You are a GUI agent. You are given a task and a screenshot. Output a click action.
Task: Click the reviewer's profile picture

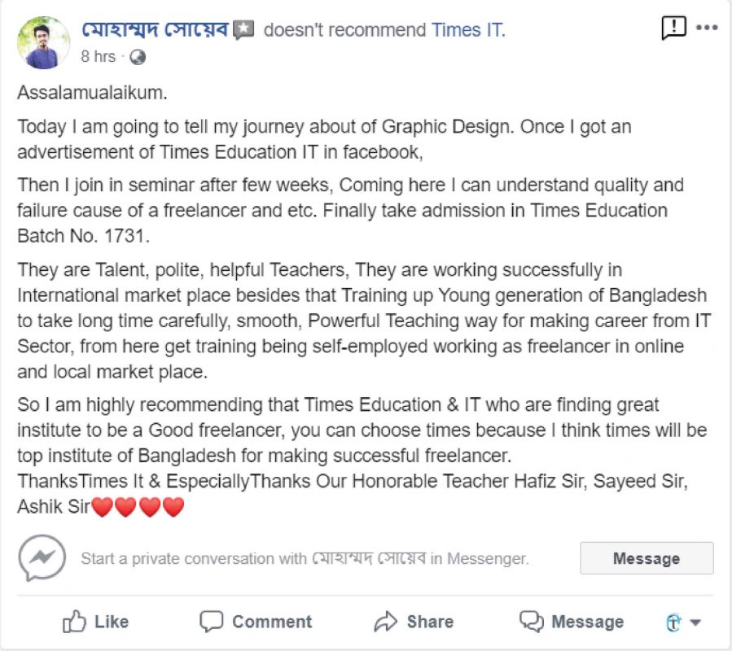pos(43,42)
